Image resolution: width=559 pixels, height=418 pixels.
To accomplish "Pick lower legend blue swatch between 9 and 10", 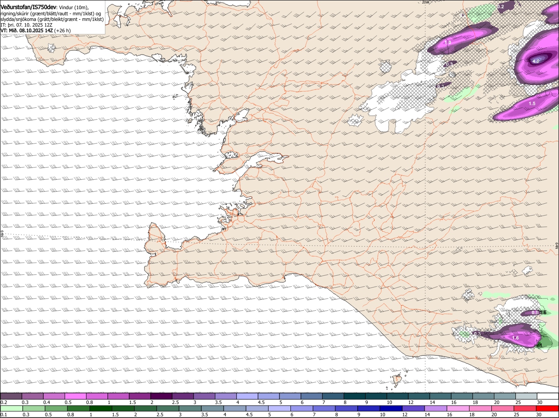I will click(369, 408).
